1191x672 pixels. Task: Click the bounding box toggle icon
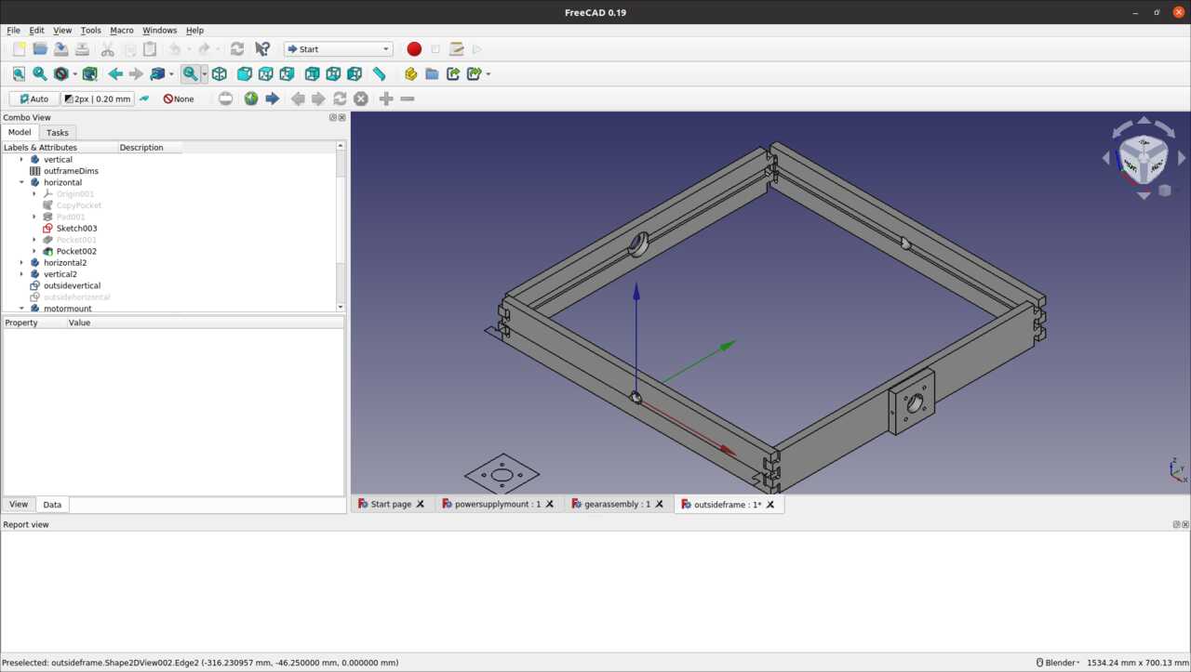click(90, 73)
